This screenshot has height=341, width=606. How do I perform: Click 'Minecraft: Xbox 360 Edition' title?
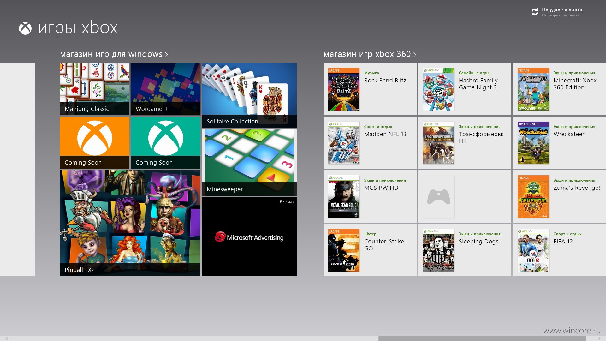click(575, 84)
